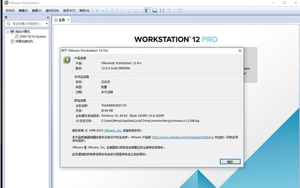Toggle the thumbnail bar toolbar icon
This screenshot has height=188, width=300.
pos(155,11)
